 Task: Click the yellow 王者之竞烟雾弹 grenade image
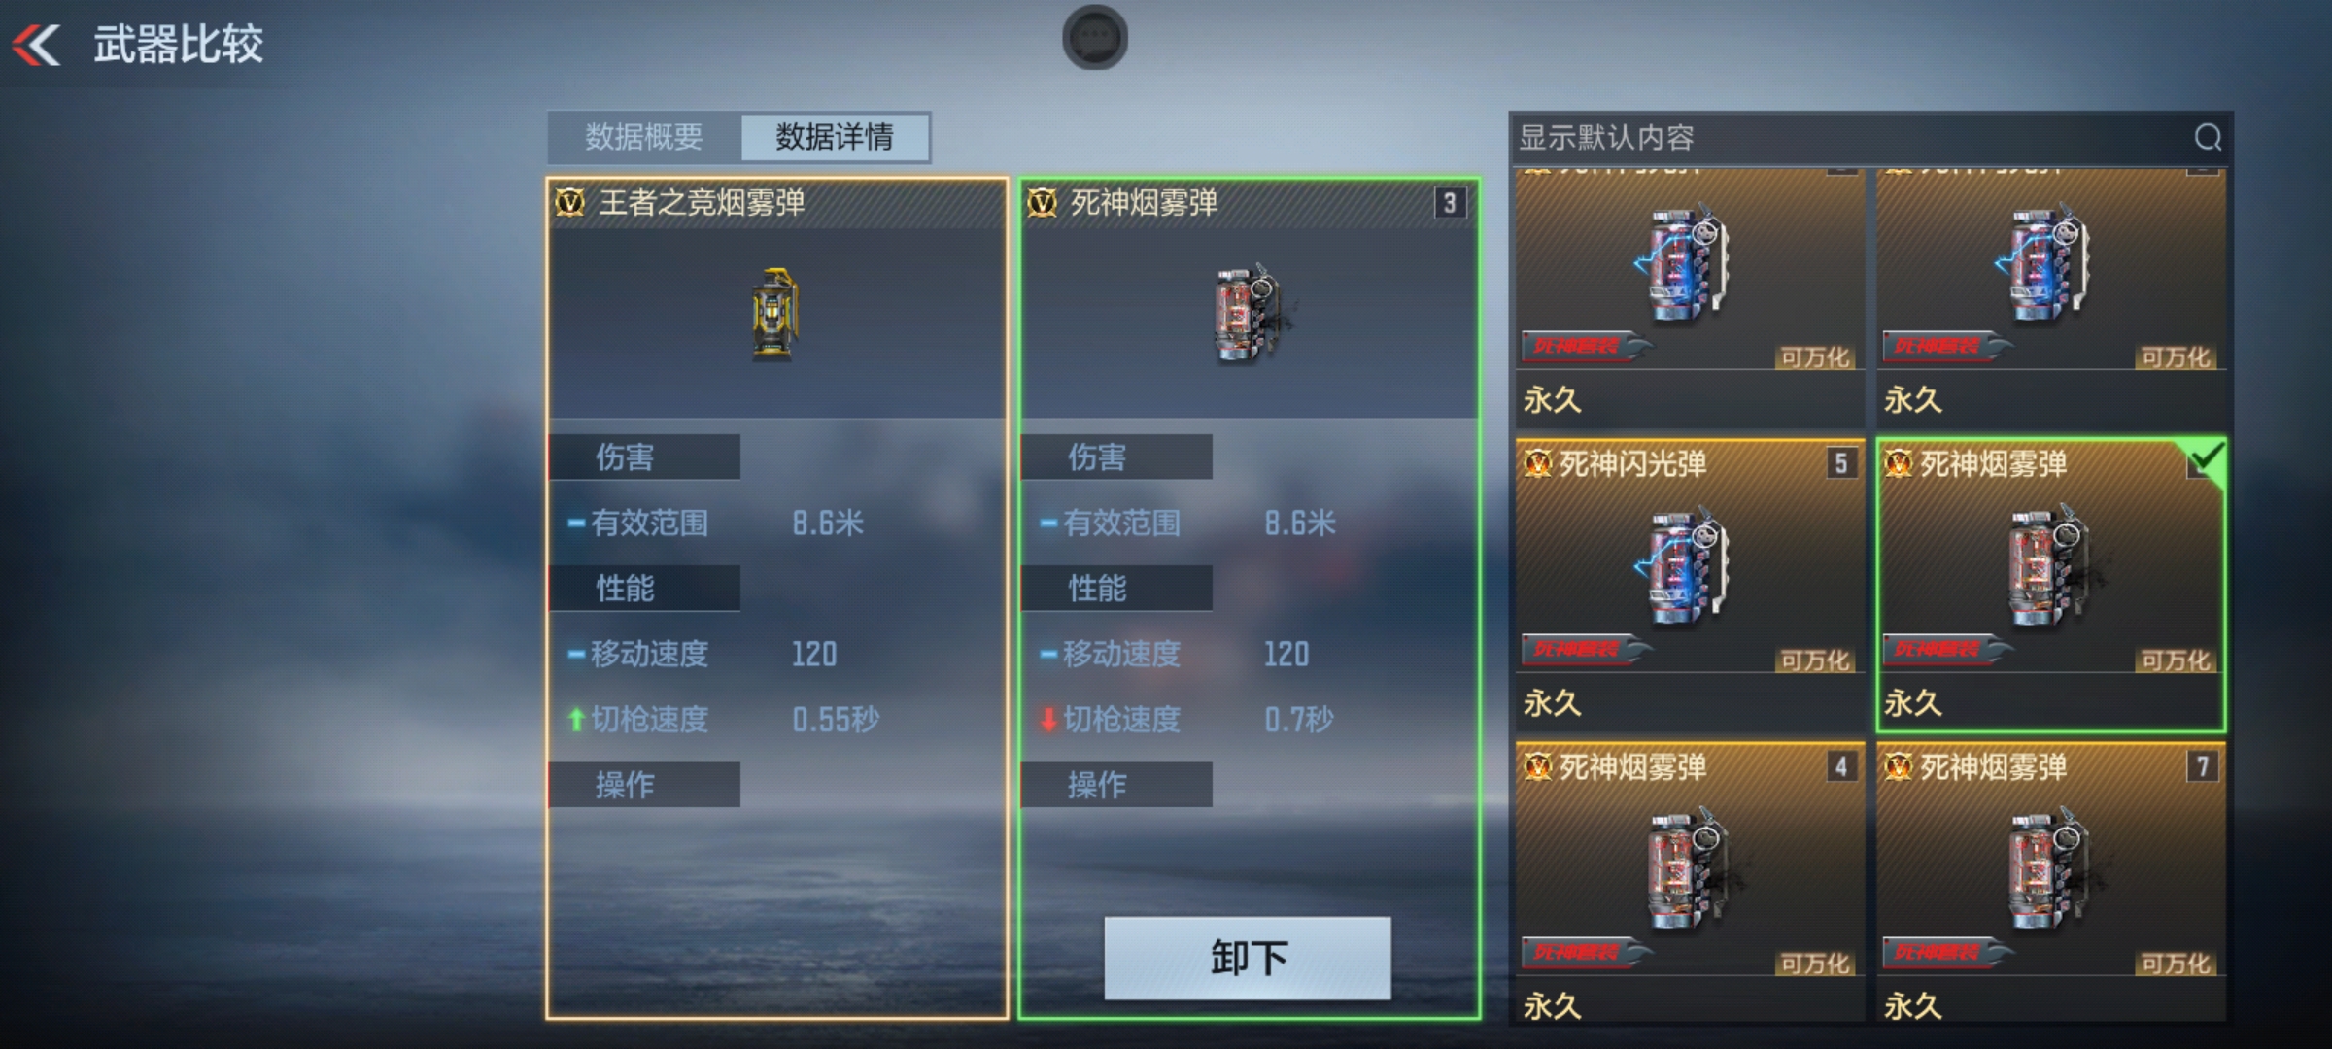774,314
